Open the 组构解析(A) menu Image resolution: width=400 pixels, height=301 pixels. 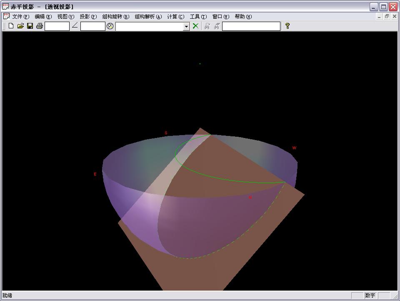[x=148, y=17]
